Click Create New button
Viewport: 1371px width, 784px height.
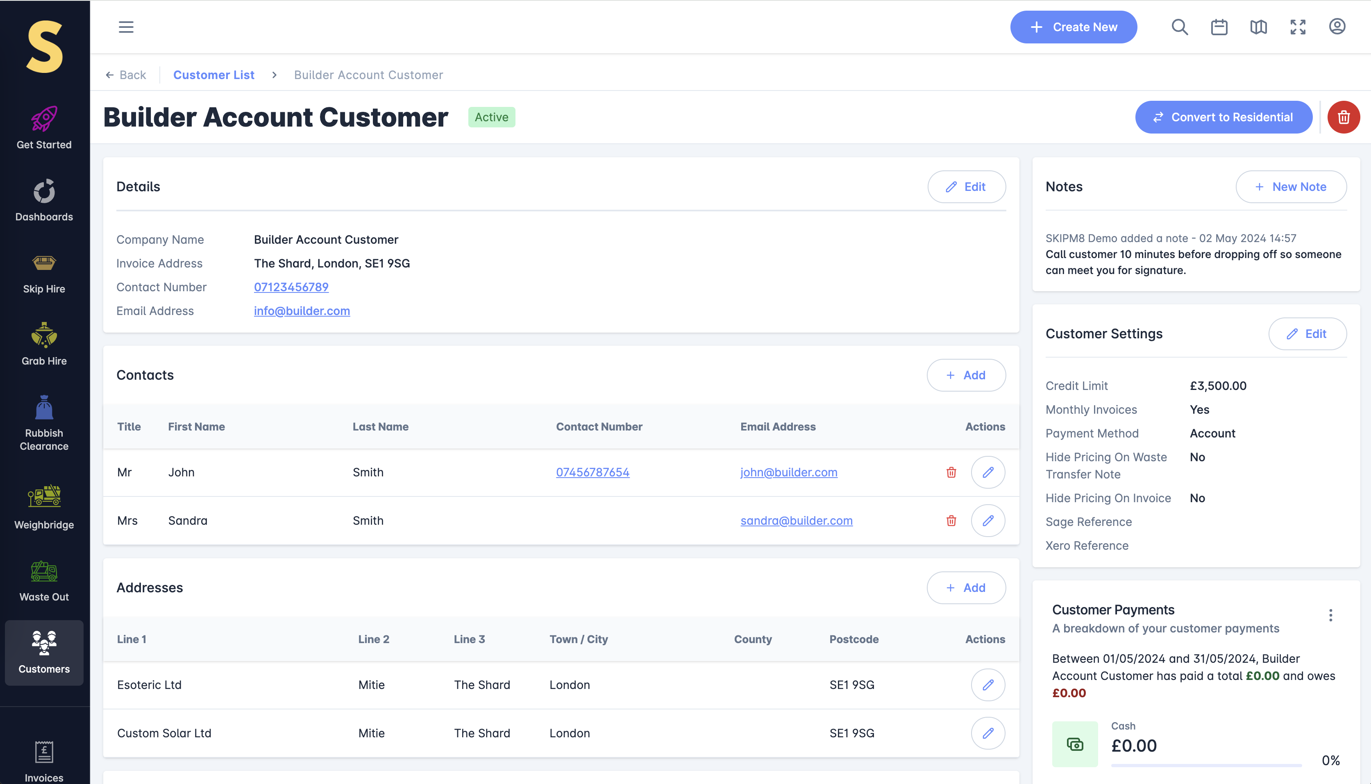point(1074,27)
